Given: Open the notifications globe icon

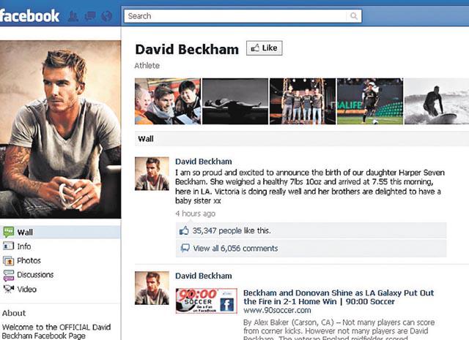Looking at the screenshot, I should tap(106, 16).
